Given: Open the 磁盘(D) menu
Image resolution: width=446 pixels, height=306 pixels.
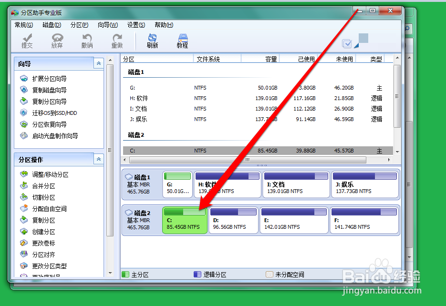Looking at the screenshot, I should click(51, 25).
